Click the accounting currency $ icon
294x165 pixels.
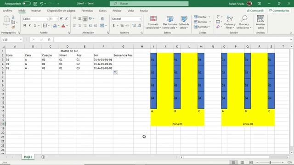(x=113, y=26)
